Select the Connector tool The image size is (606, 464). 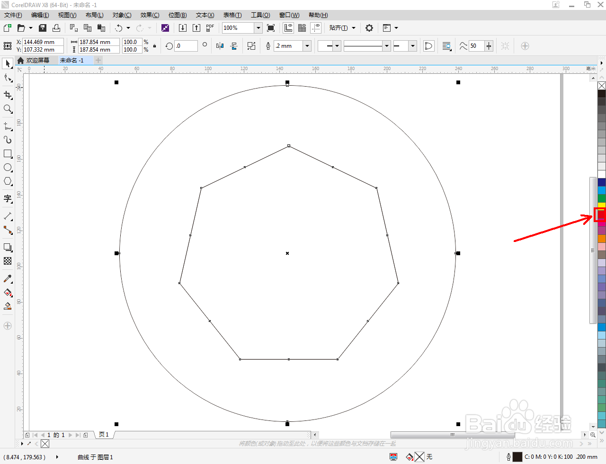tap(8, 230)
